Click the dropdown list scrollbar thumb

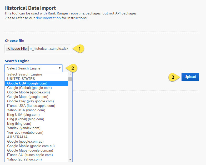(70, 79)
